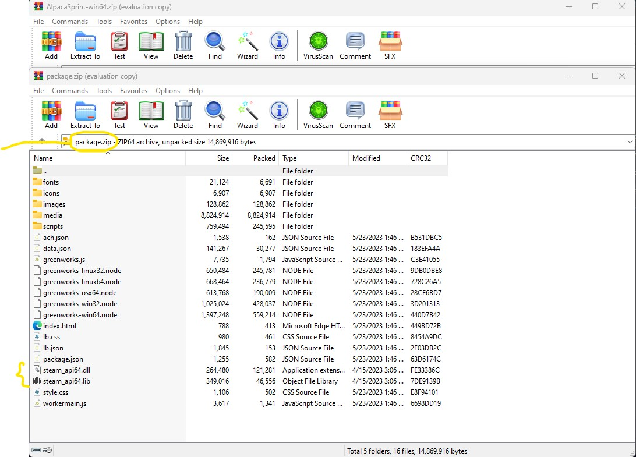Select file index.html

(x=239, y=325)
